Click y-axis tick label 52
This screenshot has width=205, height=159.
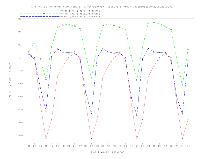[x=20, y=135]
